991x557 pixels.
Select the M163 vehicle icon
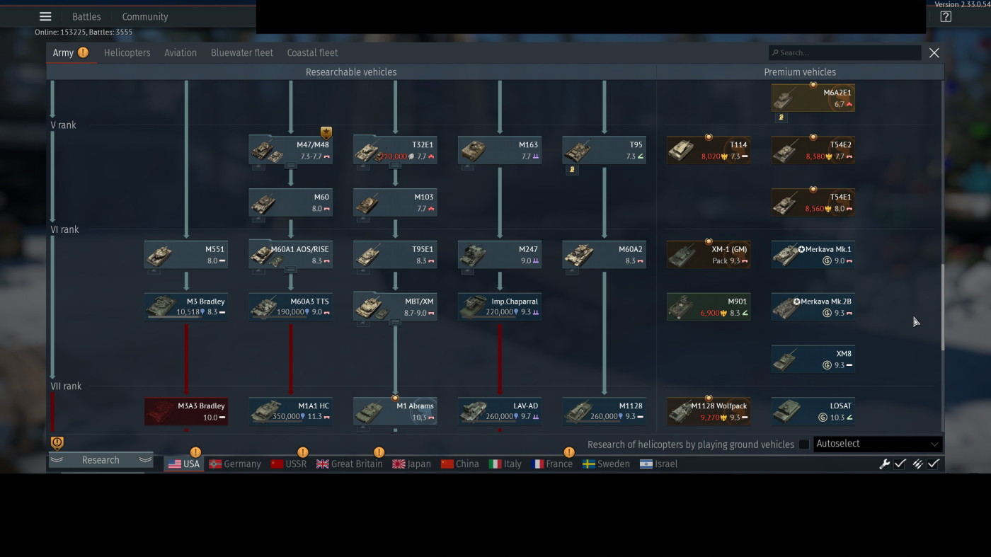tap(474, 151)
